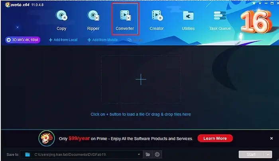This screenshot has height=161, width=279.
Task: Browse for output folder
Action: [147, 154]
